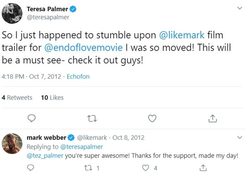This screenshot has width=246, height=174.
Task: Open mark webber's avatar
Action: tap(12, 143)
